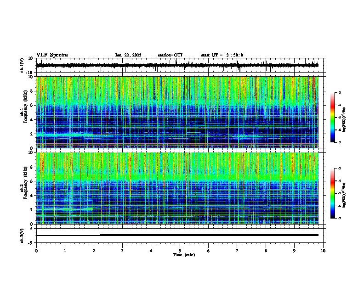Viewport: 364px width, 281px height.
Task: Click the time axis tick label "10"
Action: pyautogui.click(x=323, y=251)
